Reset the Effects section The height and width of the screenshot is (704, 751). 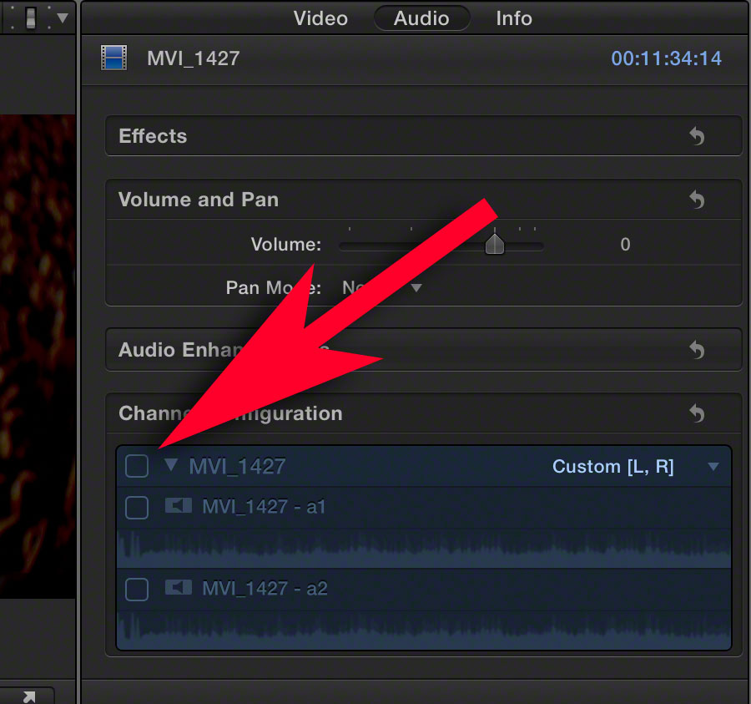(x=697, y=136)
